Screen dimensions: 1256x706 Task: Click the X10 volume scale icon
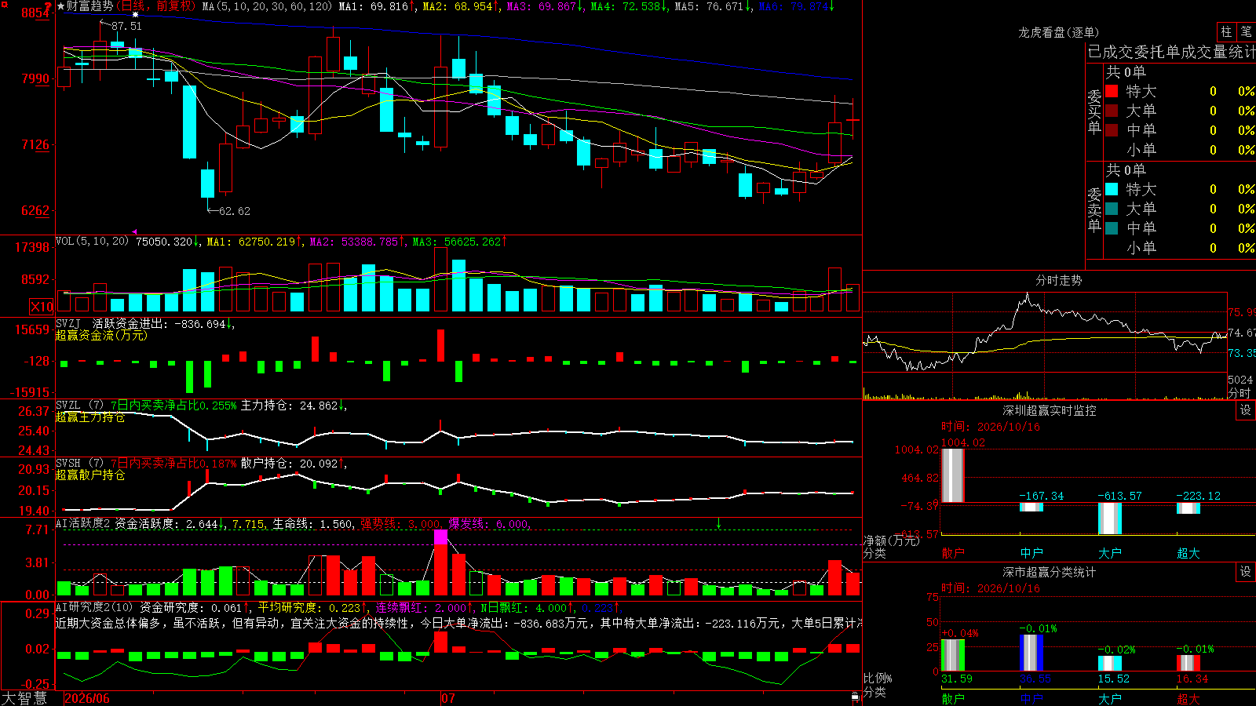coord(42,307)
